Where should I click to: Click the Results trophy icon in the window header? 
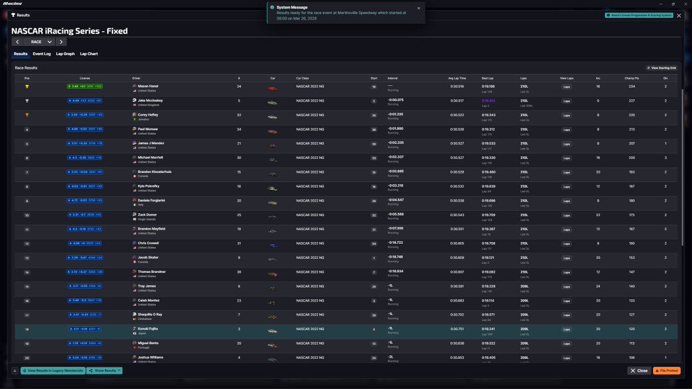tap(13, 15)
